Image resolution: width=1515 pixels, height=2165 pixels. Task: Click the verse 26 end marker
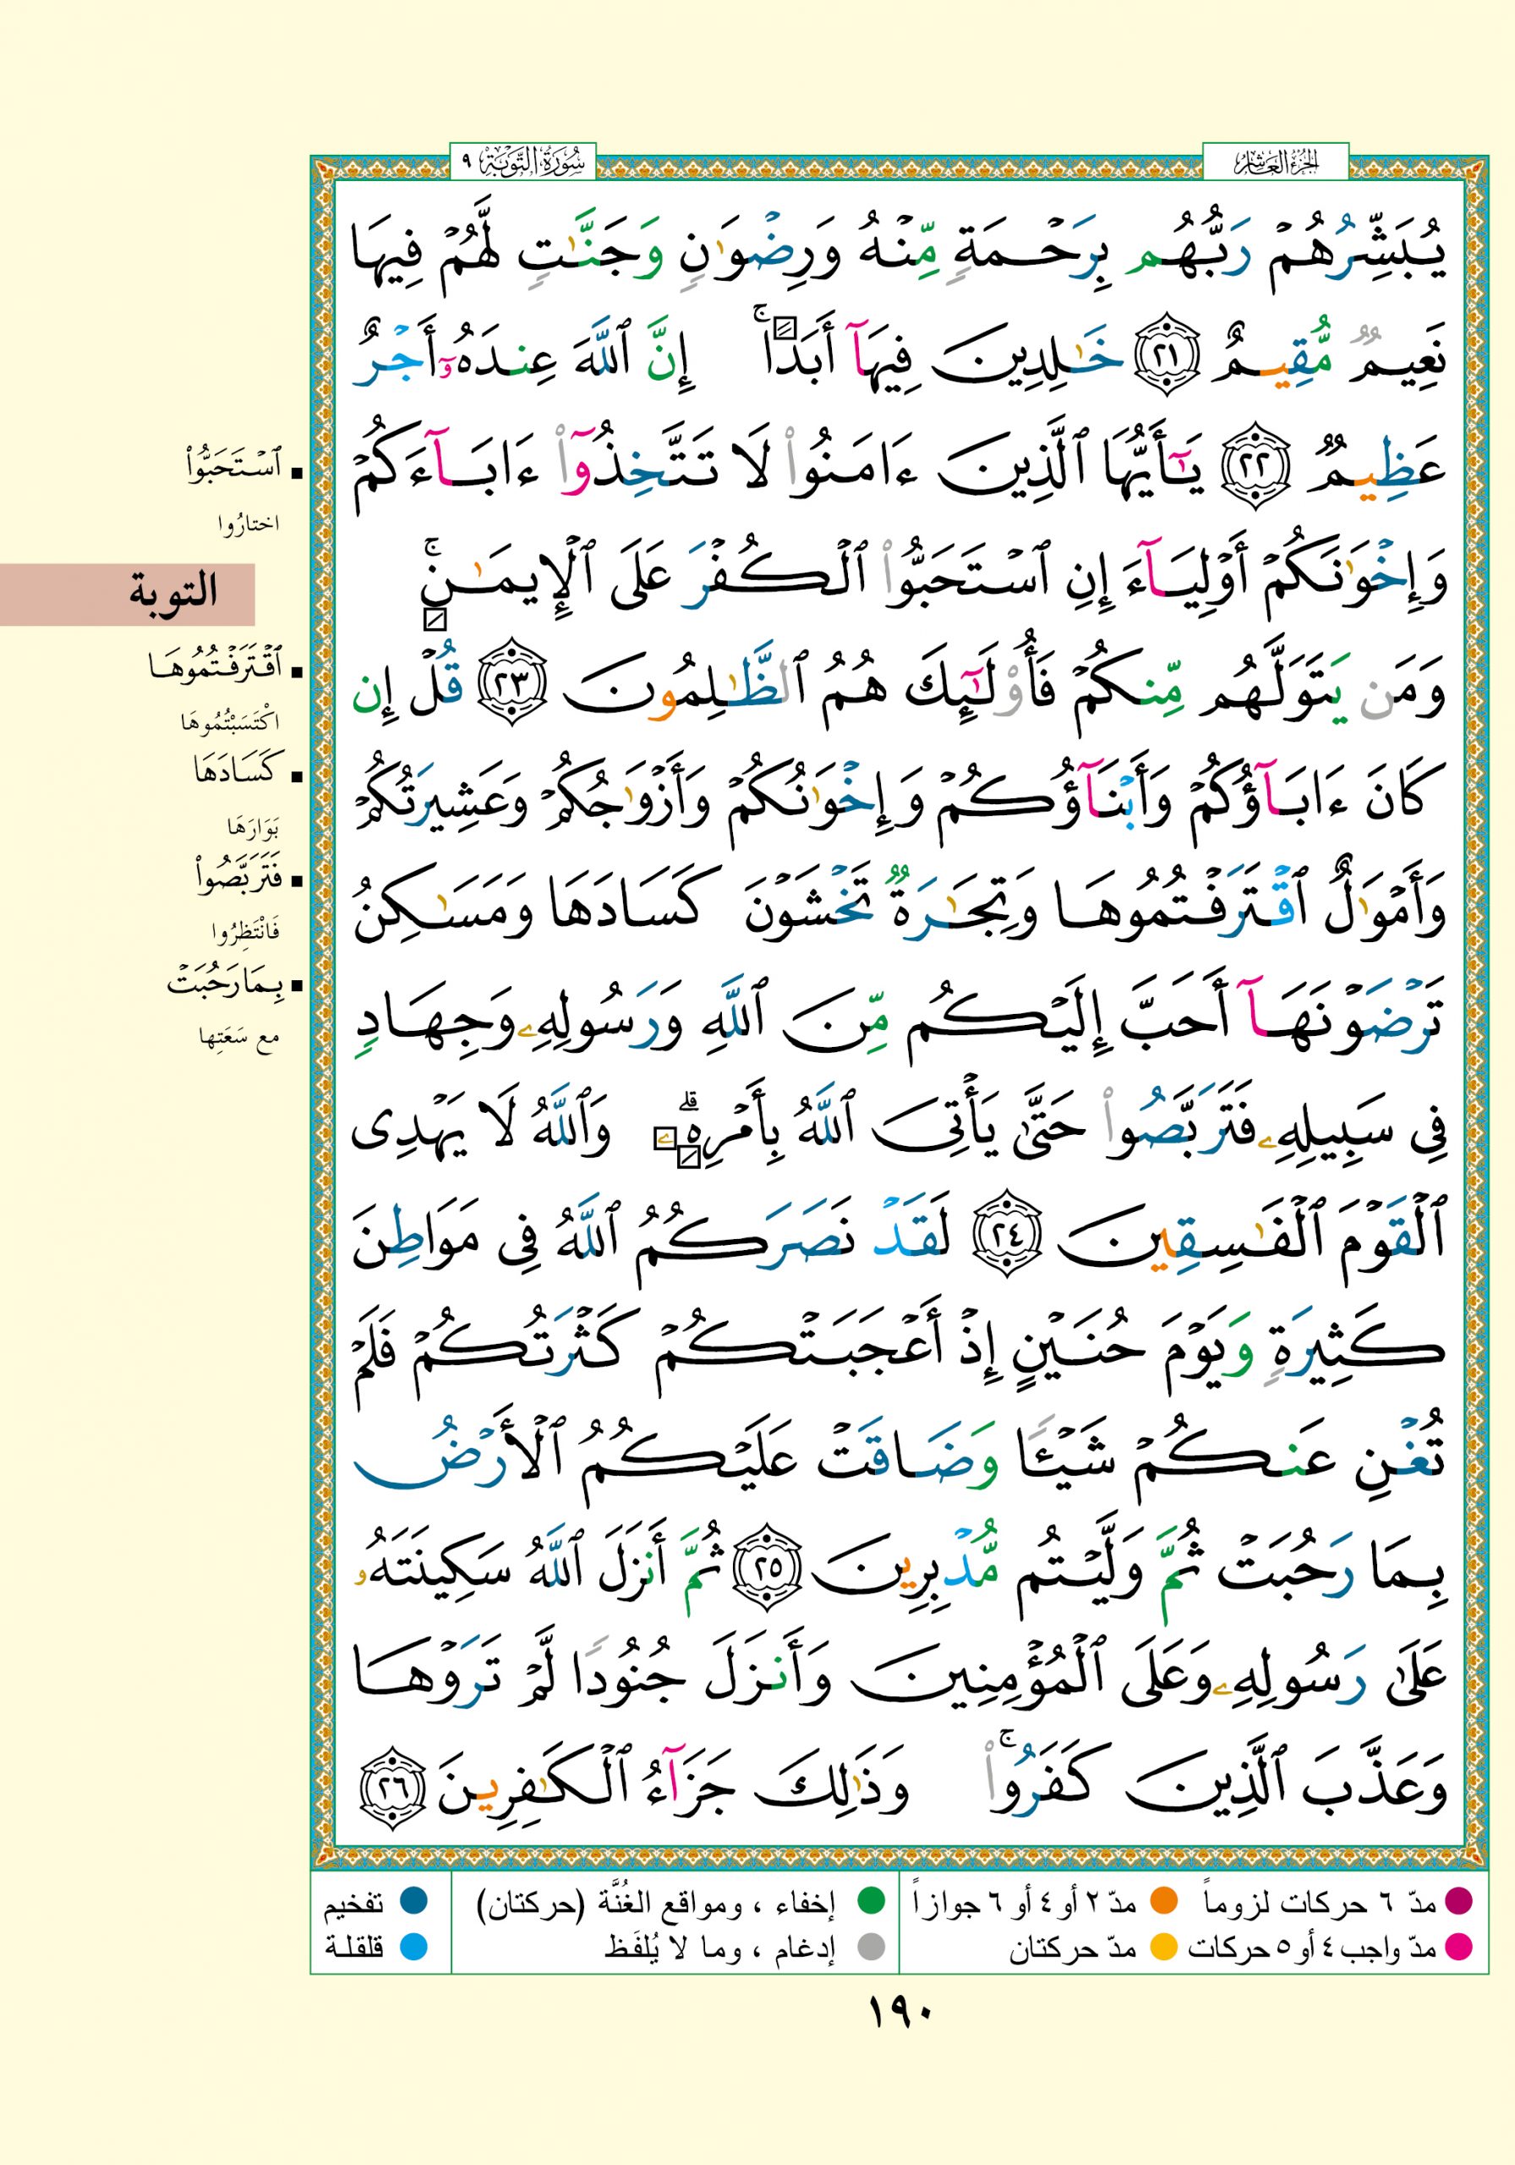[x=396, y=1787]
